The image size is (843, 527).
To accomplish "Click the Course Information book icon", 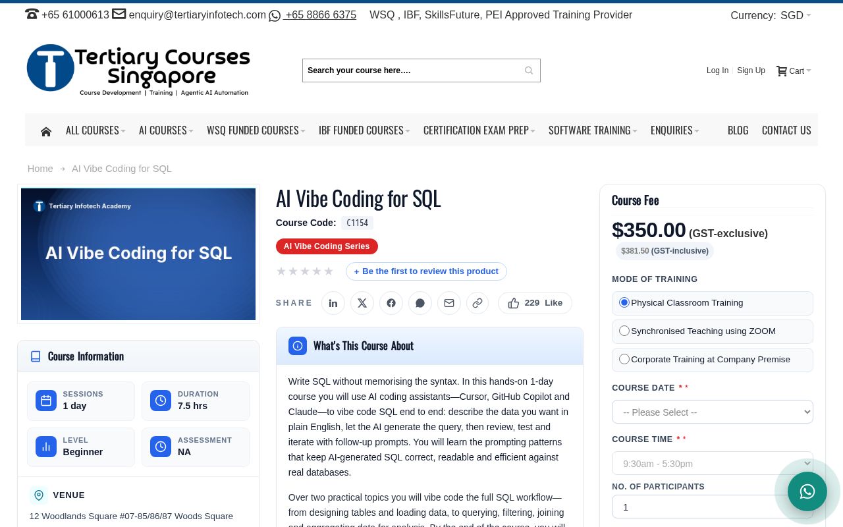I will click(36, 356).
